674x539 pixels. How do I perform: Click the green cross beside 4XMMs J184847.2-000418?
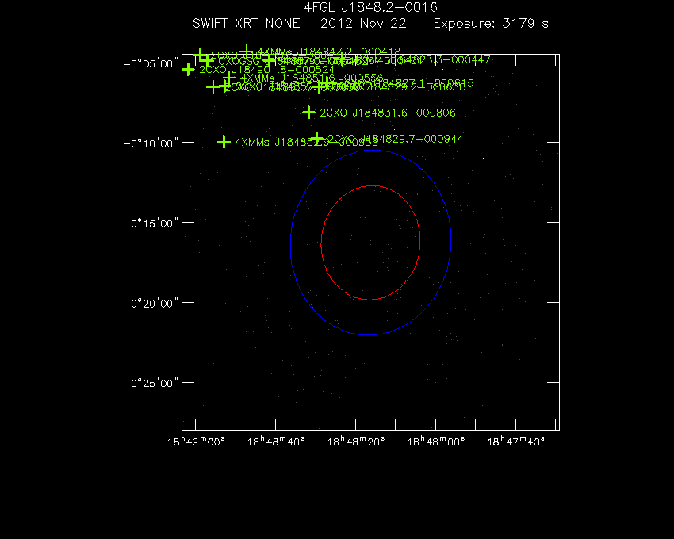(247, 52)
